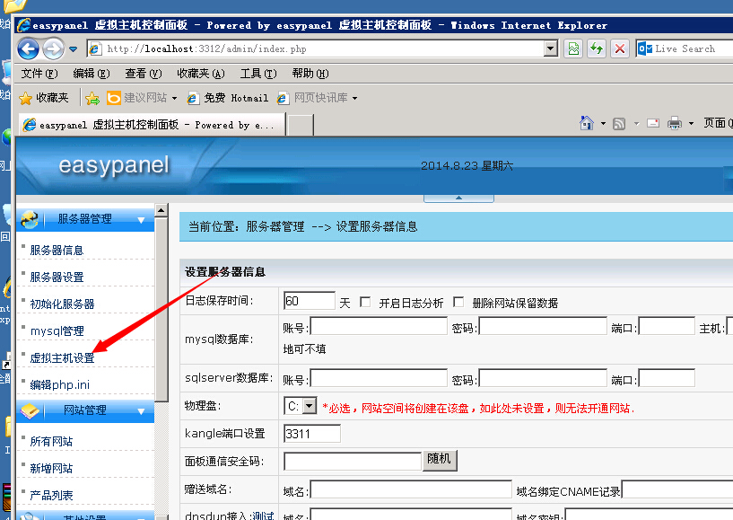Go forward with the browser Forward arrow

[53, 48]
